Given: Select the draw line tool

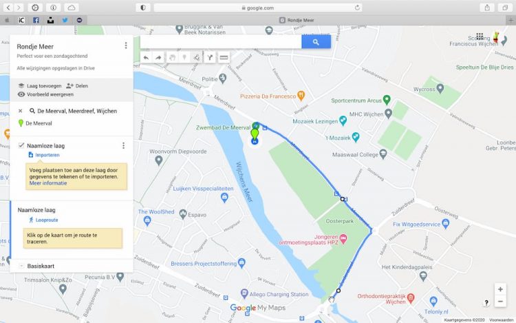Looking at the screenshot, I should pos(197,58).
